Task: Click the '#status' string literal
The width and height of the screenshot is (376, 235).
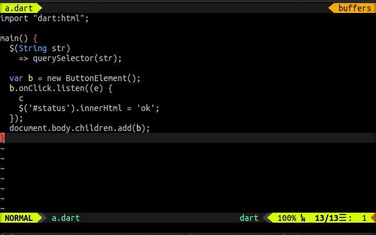Action: 49,108
